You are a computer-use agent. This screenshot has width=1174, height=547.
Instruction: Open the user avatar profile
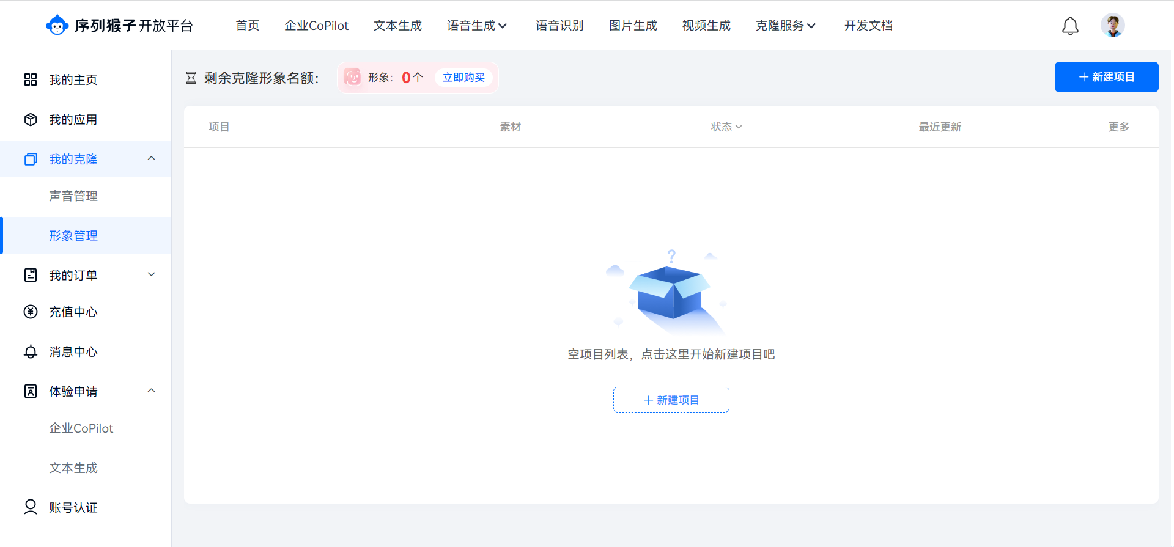click(x=1112, y=26)
